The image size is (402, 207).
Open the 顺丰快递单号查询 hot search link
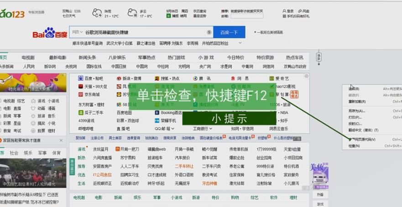click(x=88, y=43)
